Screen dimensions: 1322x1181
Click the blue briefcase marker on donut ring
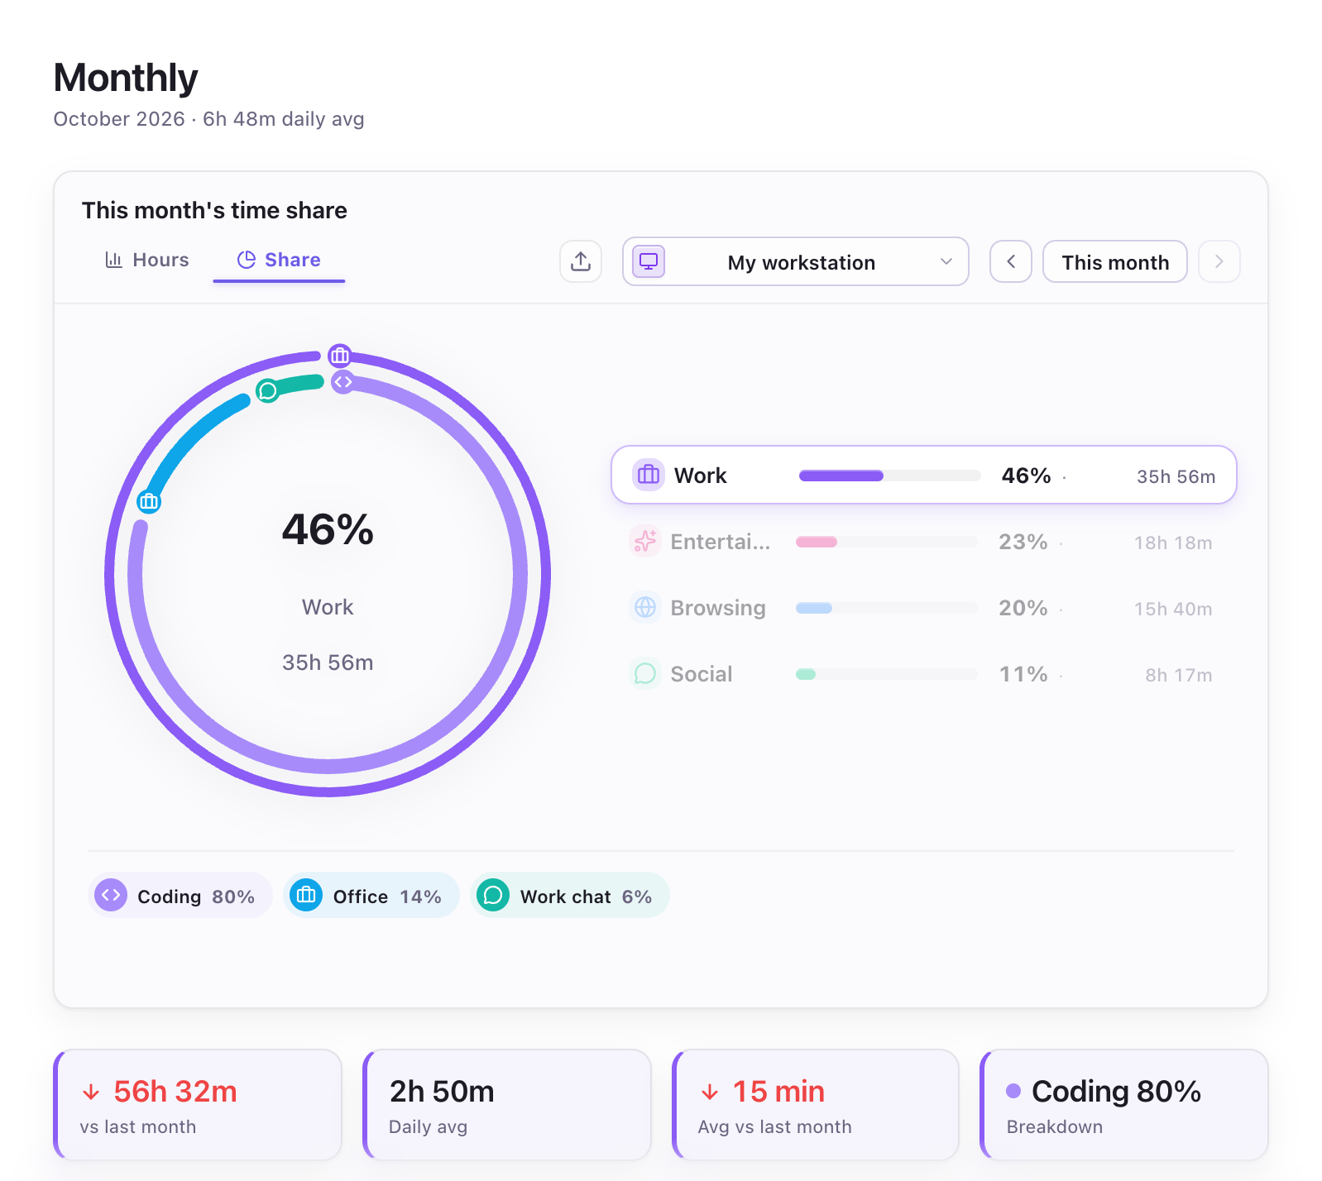[x=149, y=501]
